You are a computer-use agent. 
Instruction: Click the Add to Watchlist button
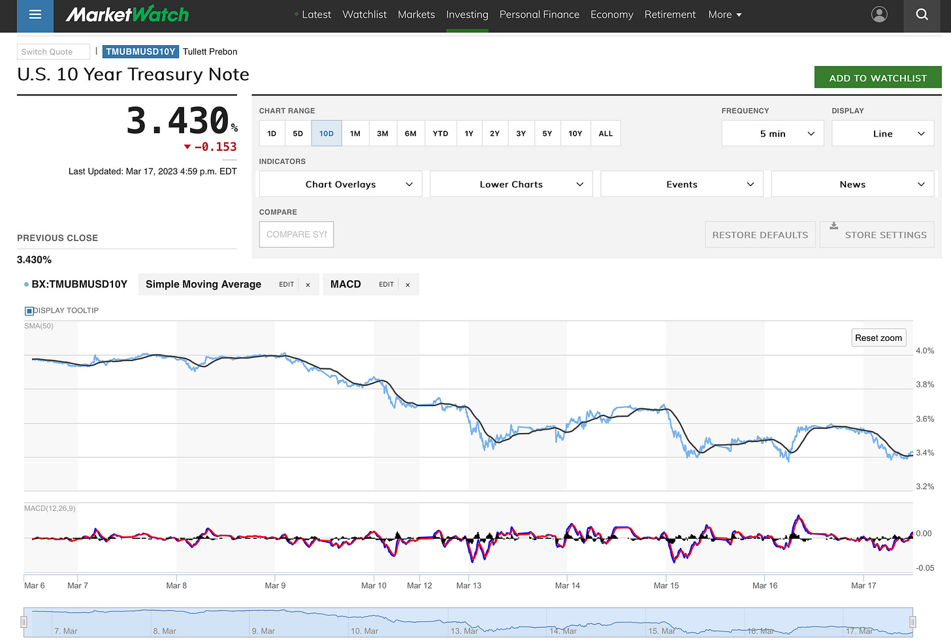tap(878, 78)
